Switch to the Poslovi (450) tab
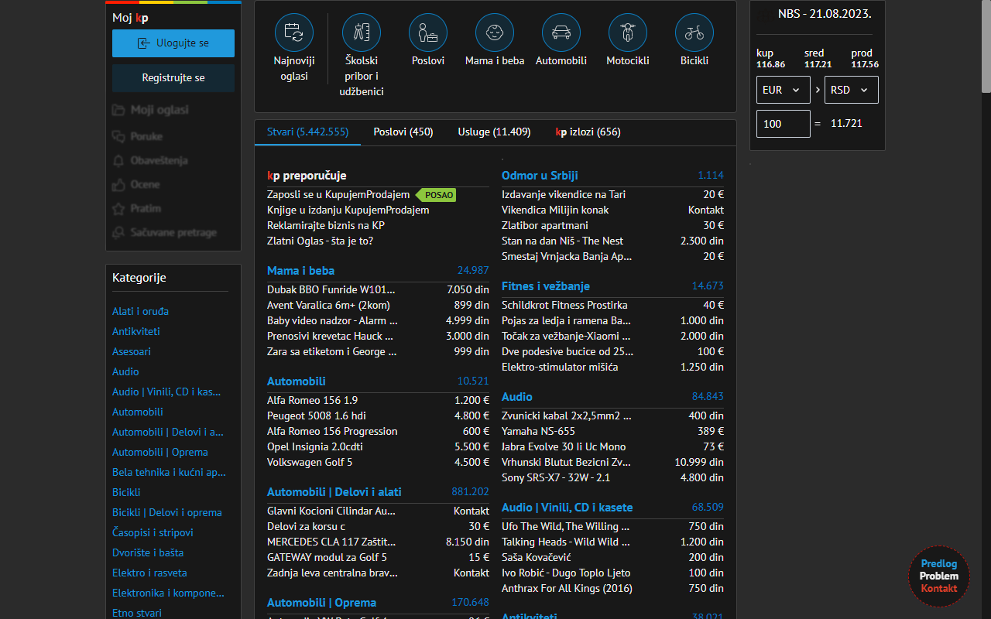Screen dimensions: 991x619 pos(403,132)
